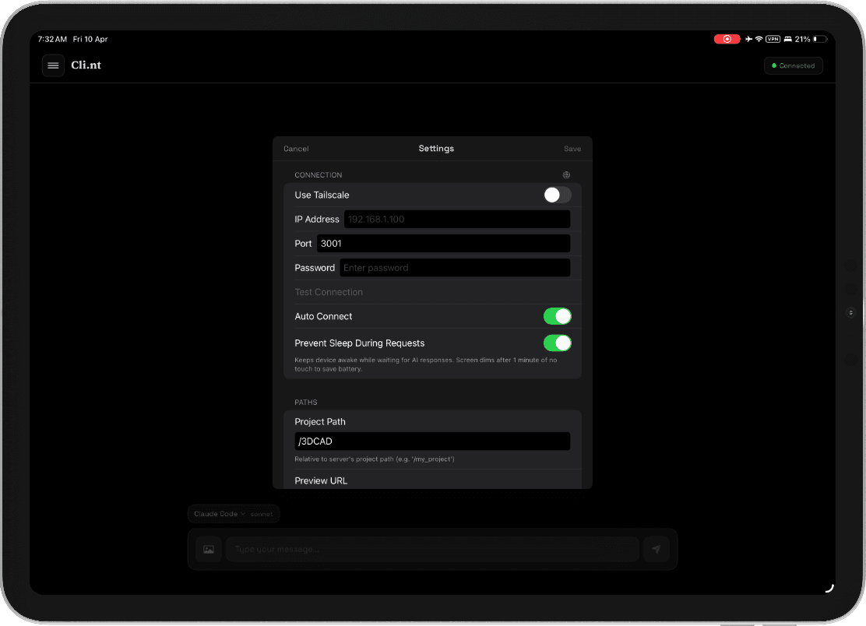Click the PATHS section header
The image size is (866, 626).
coord(306,403)
